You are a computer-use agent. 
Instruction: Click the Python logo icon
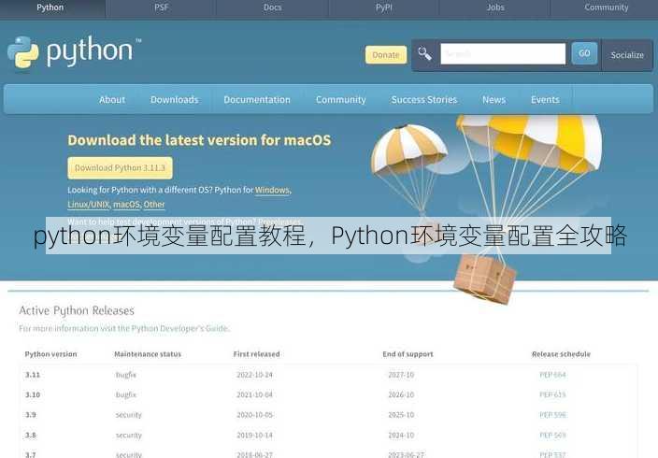pos(23,52)
